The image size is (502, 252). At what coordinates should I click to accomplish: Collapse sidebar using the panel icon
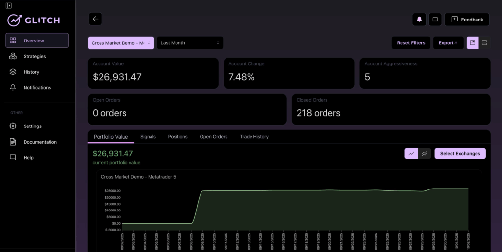9,5
